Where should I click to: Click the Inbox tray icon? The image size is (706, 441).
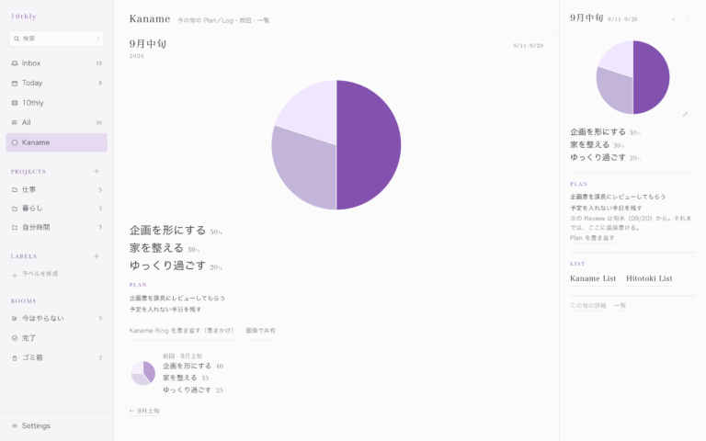point(15,63)
